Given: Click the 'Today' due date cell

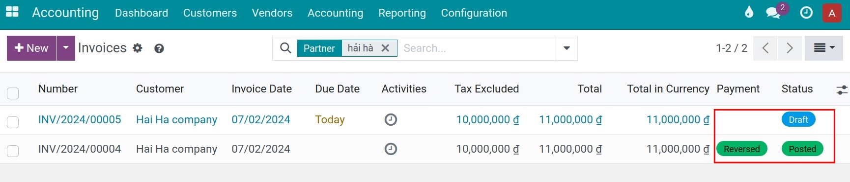Looking at the screenshot, I should 330,119.
